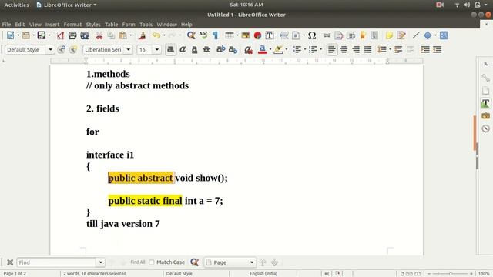
Task: Click English (India) language in status bar
Action: click(x=263, y=274)
